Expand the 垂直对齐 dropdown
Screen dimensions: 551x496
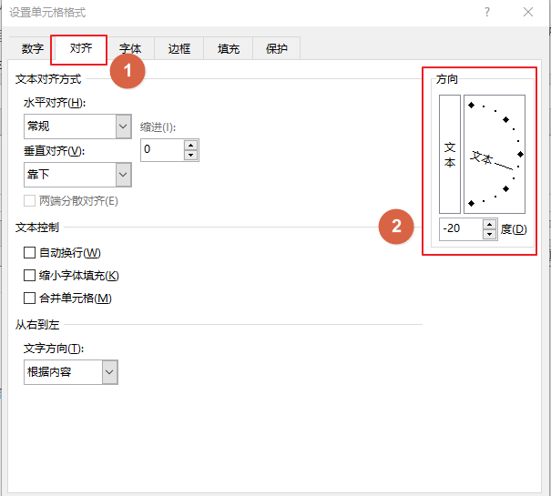124,174
